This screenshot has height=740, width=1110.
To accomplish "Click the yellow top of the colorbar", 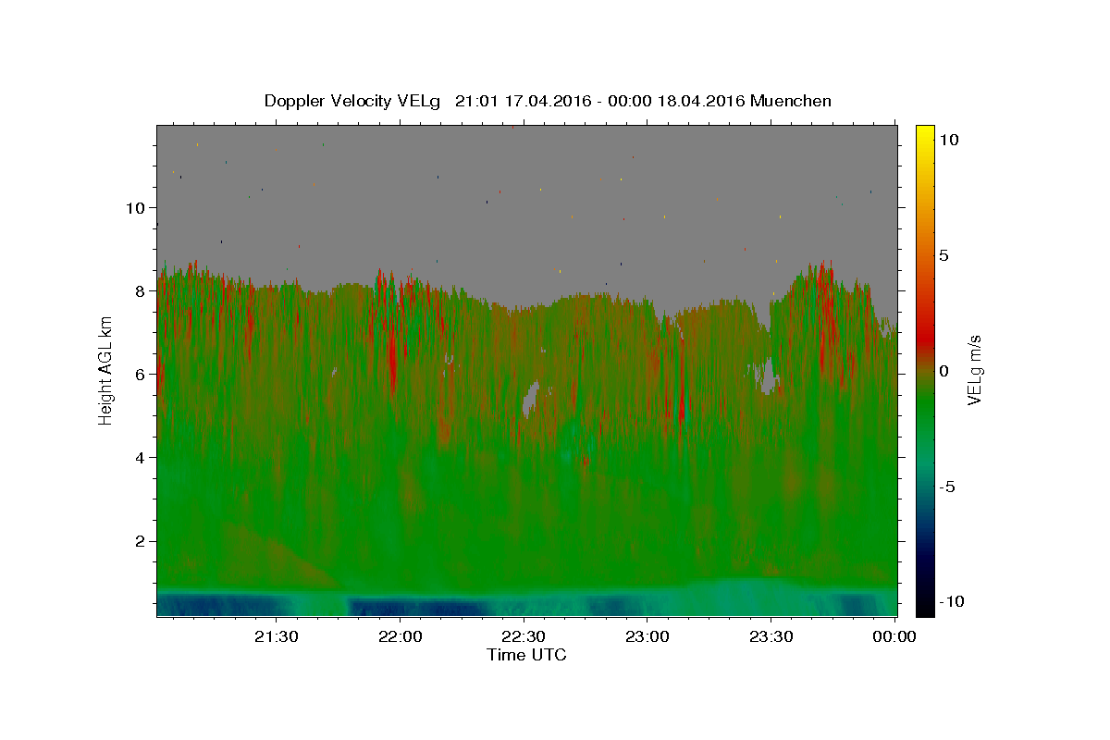I will [925, 129].
